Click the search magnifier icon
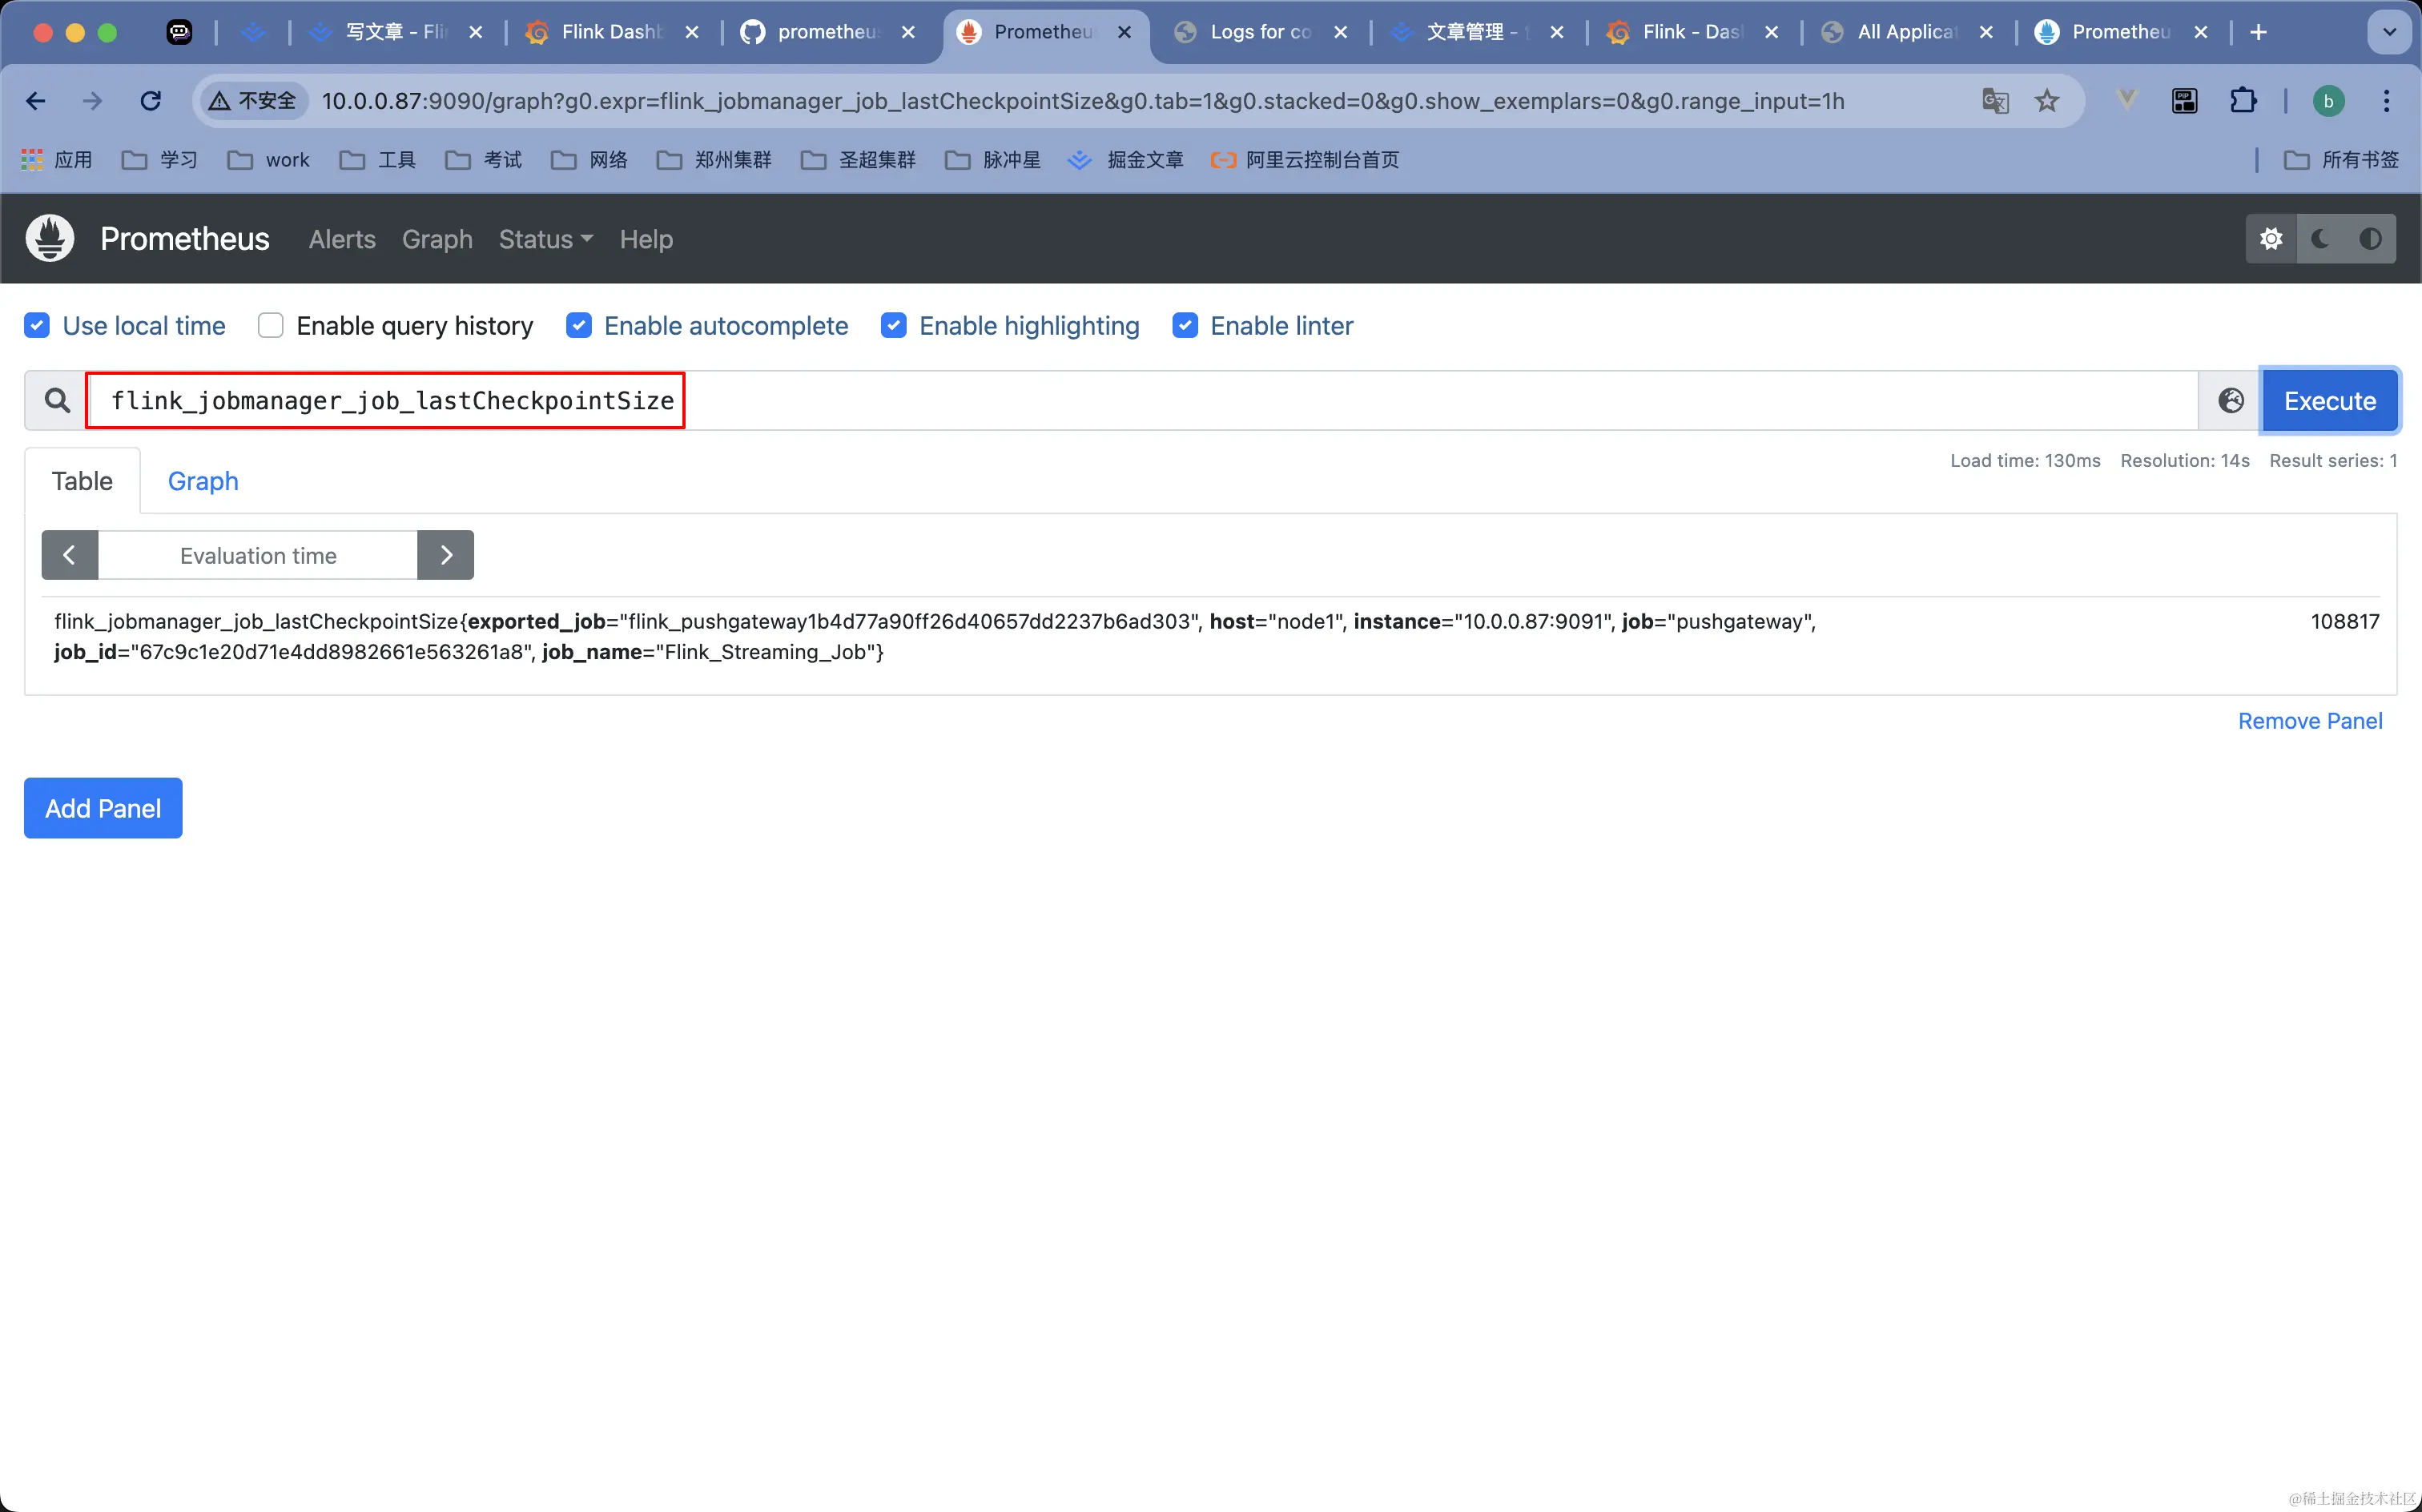The width and height of the screenshot is (2422, 1512). (x=57, y=401)
